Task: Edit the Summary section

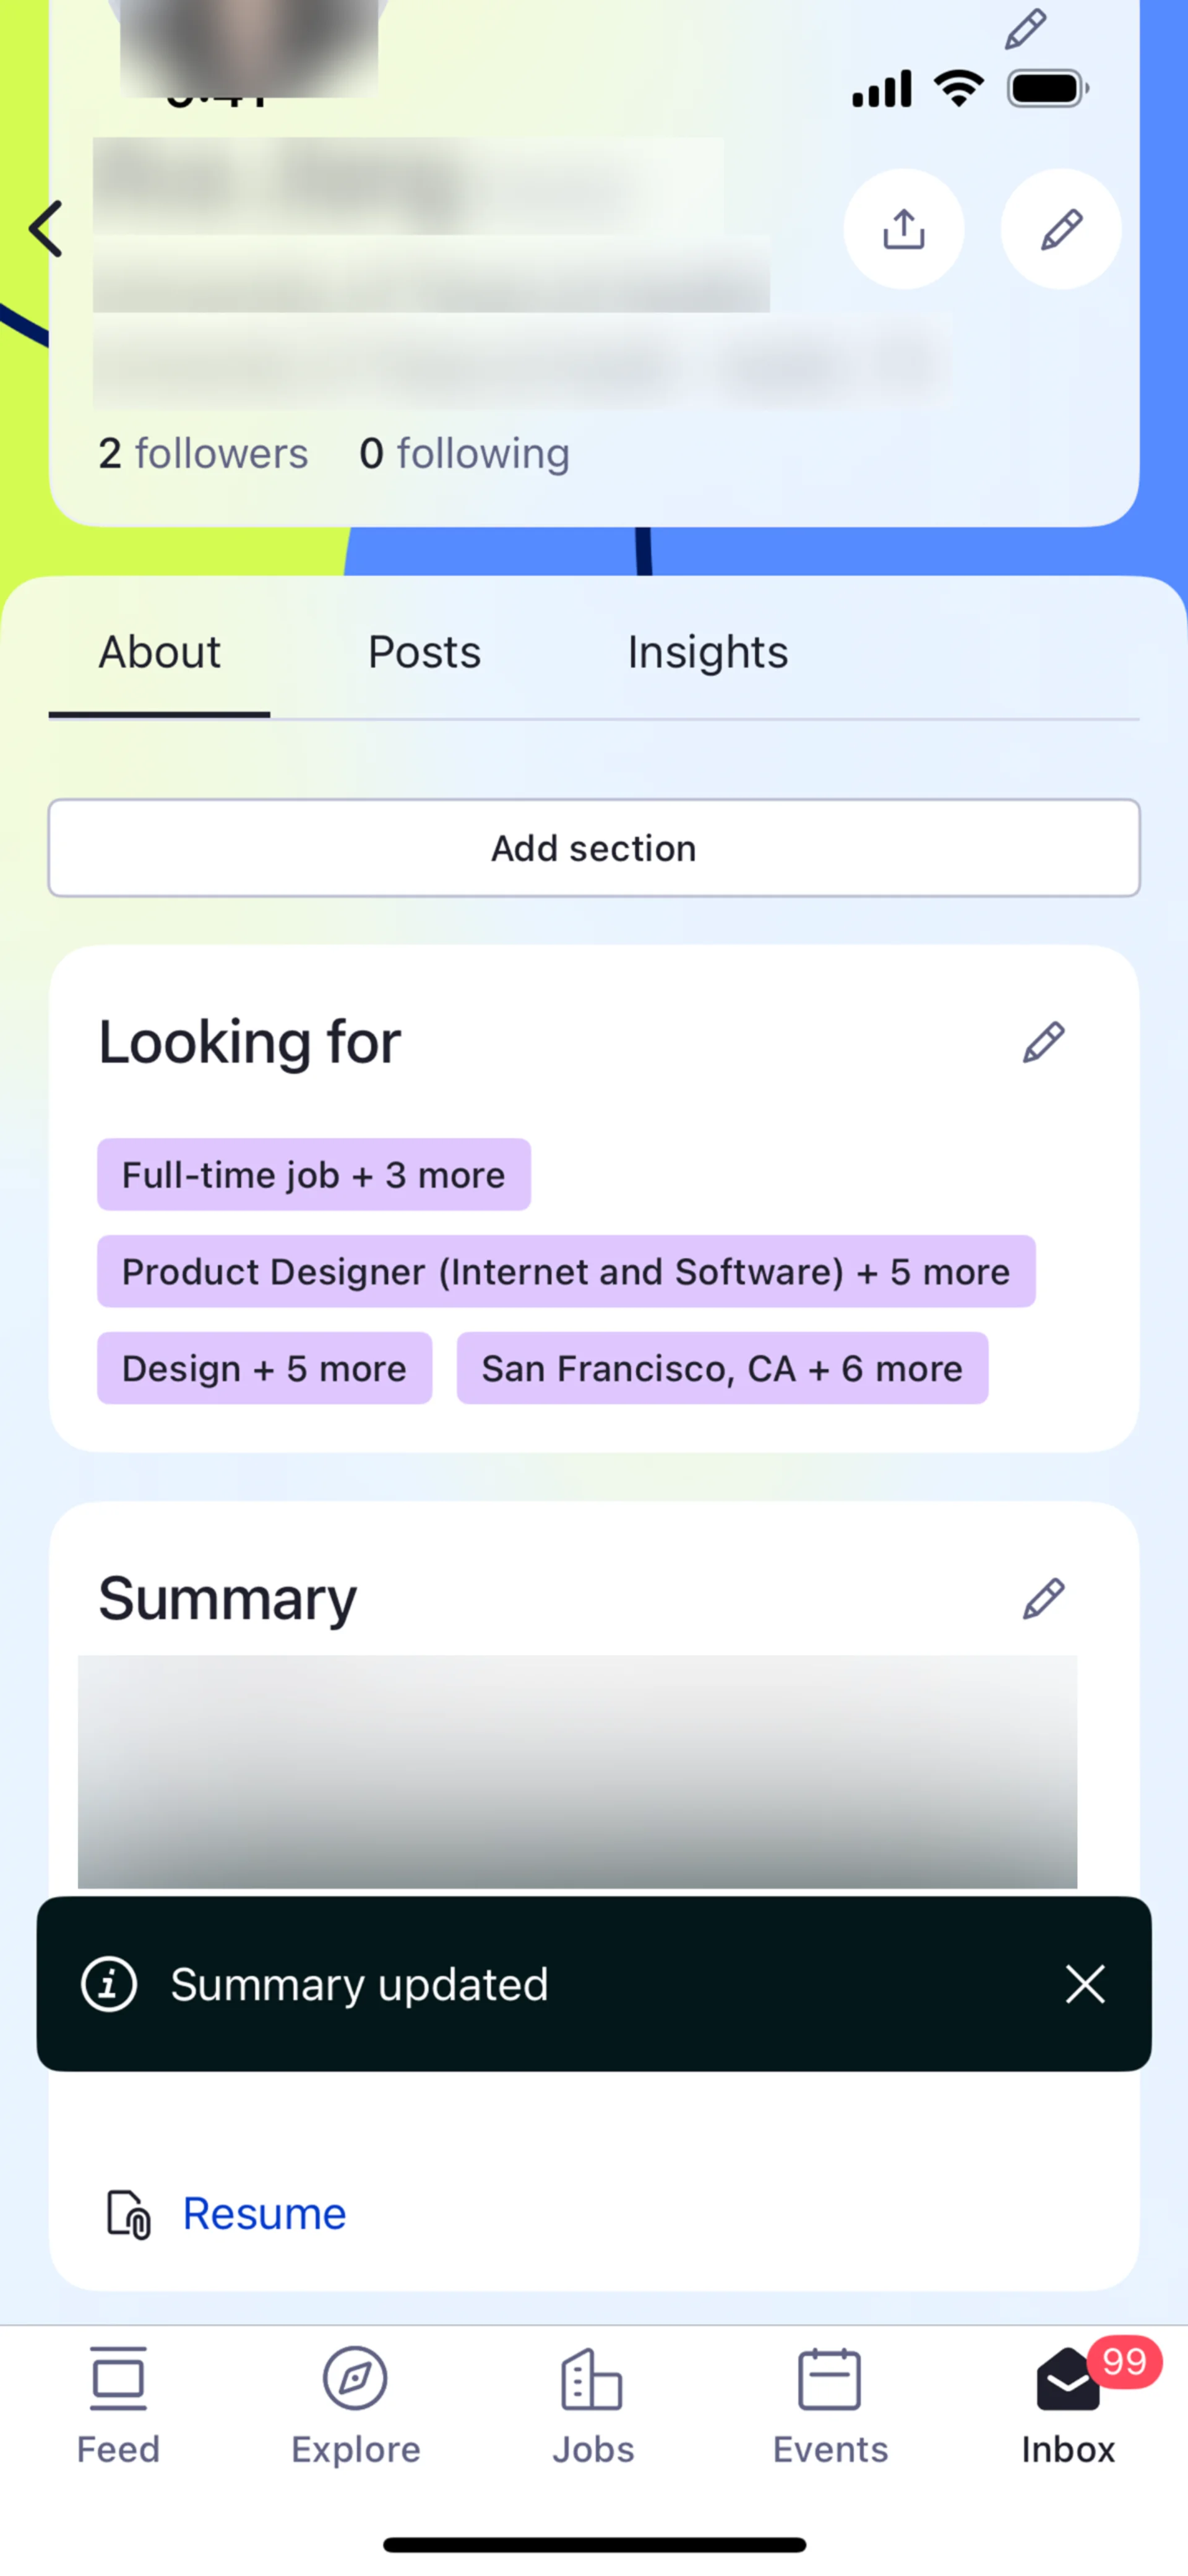Action: point(1043,1598)
